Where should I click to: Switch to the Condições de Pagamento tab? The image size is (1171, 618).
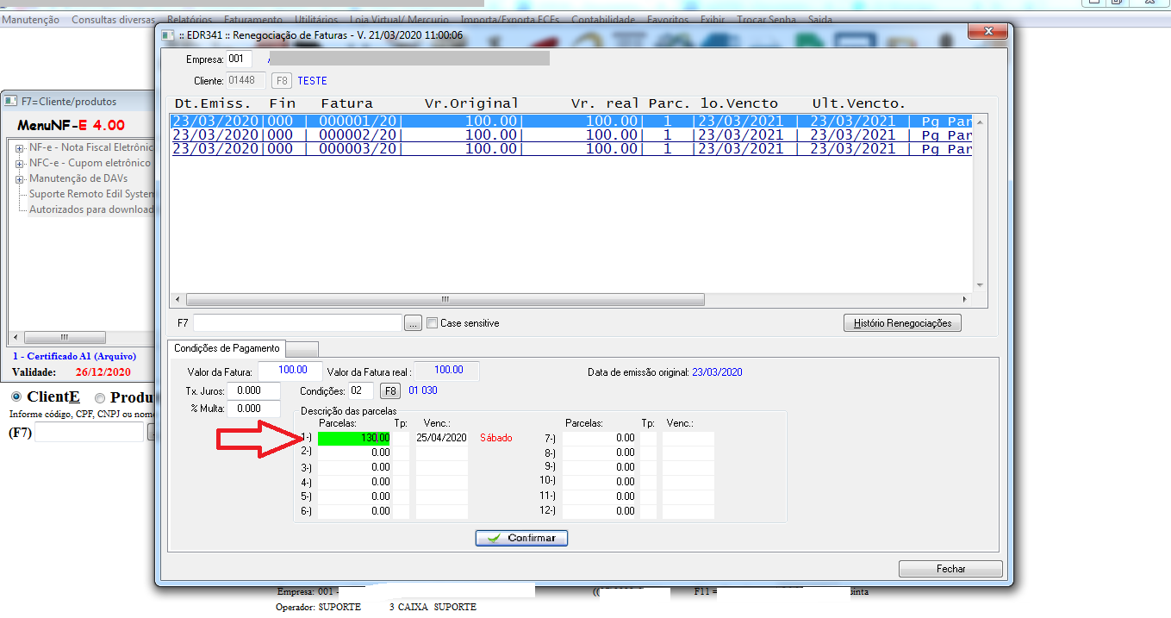227,348
